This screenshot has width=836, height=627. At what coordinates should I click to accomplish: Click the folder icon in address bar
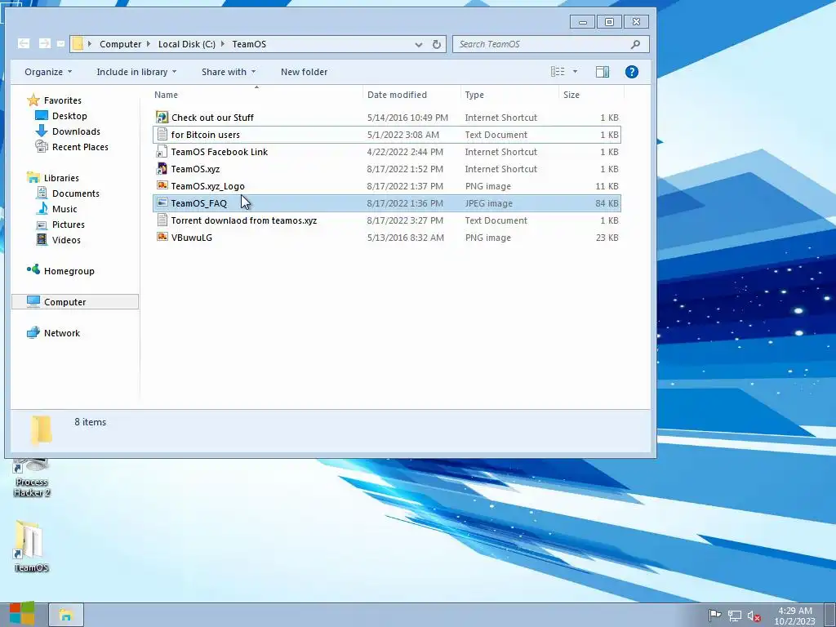[78, 44]
